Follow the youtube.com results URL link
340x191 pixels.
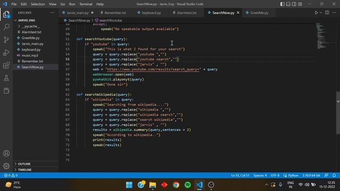153,70
